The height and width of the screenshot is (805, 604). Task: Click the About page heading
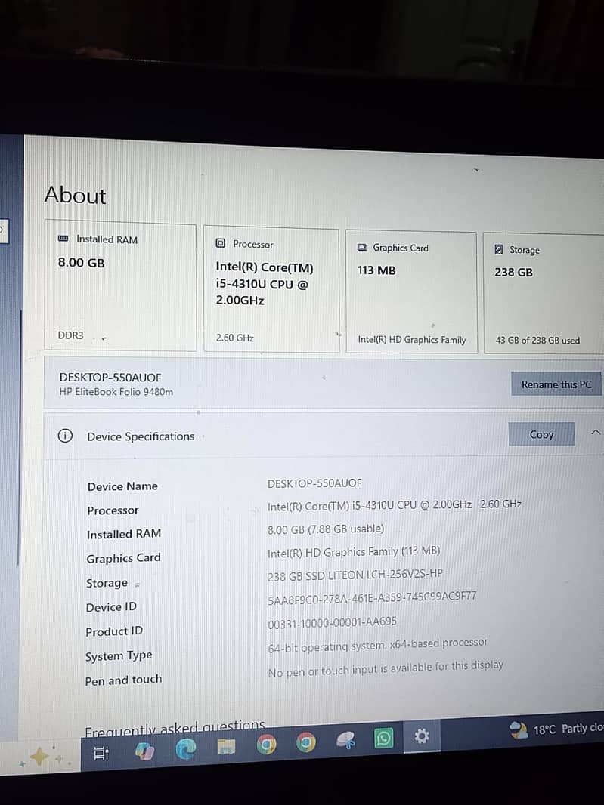pyautogui.click(x=76, y=195)
